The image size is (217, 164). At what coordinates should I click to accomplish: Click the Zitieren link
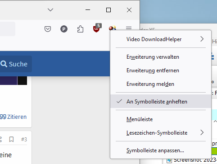(13, 117)
